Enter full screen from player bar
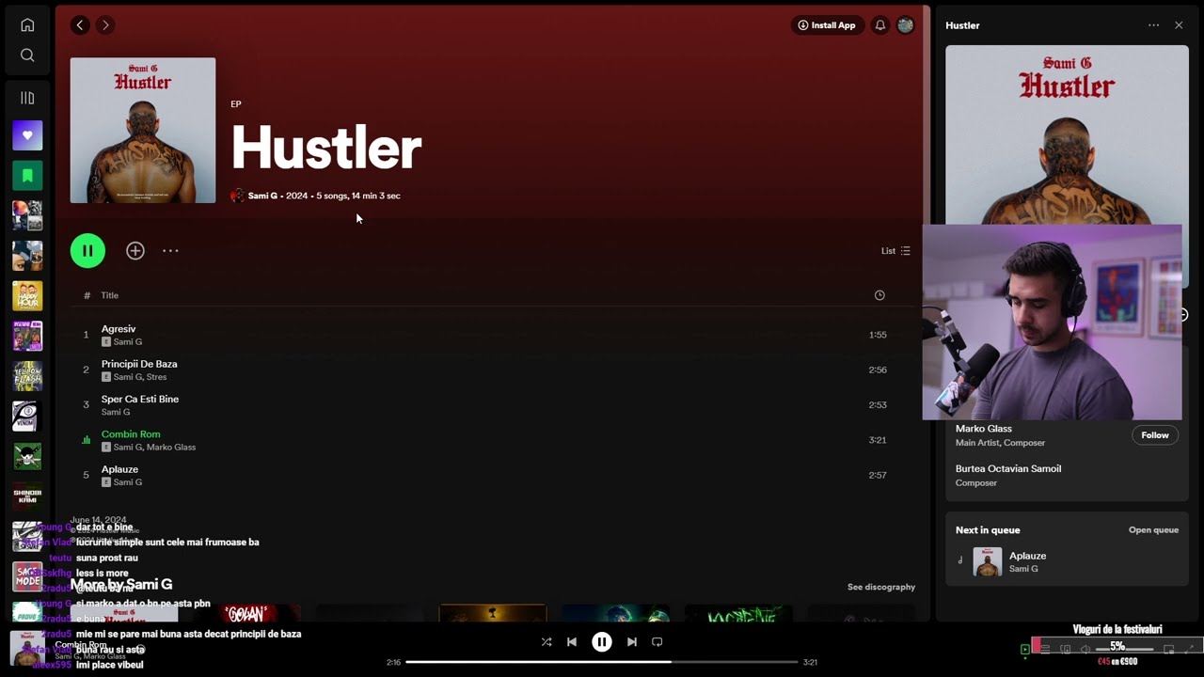 click(1190, 649)
